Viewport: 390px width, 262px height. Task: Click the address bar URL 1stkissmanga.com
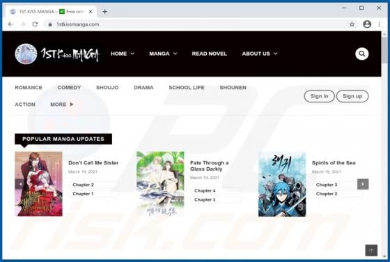point(77,24)
